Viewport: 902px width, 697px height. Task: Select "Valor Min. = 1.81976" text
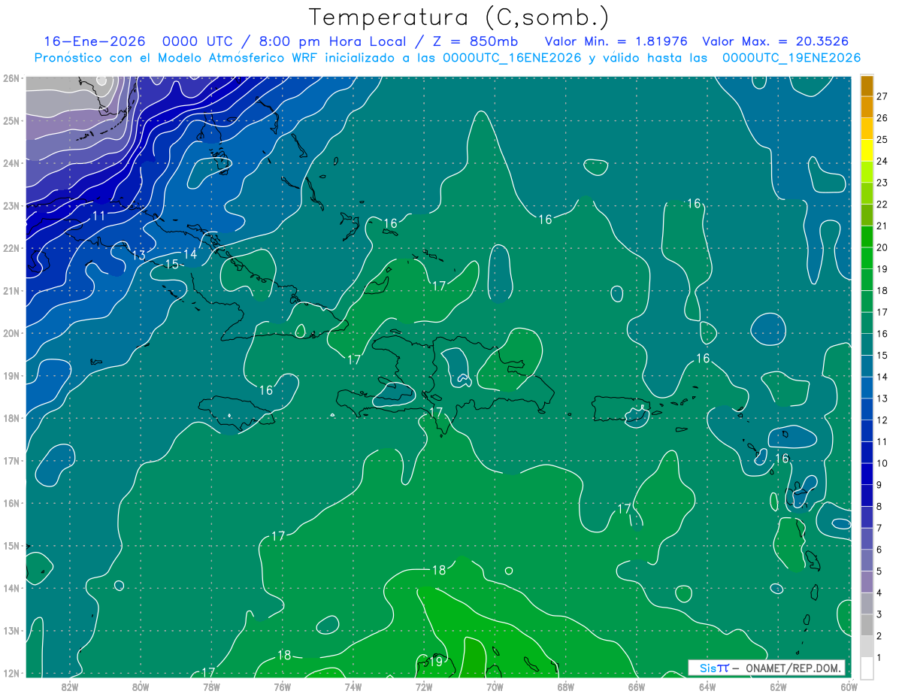616,41
